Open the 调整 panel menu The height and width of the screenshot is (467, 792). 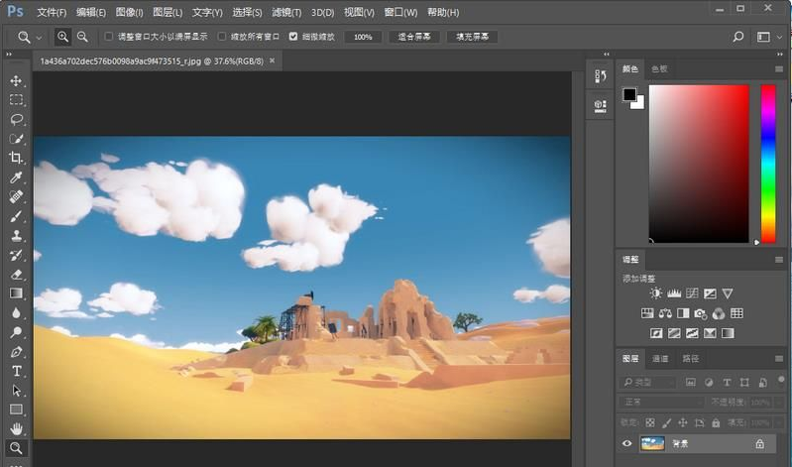click(778, 260)
